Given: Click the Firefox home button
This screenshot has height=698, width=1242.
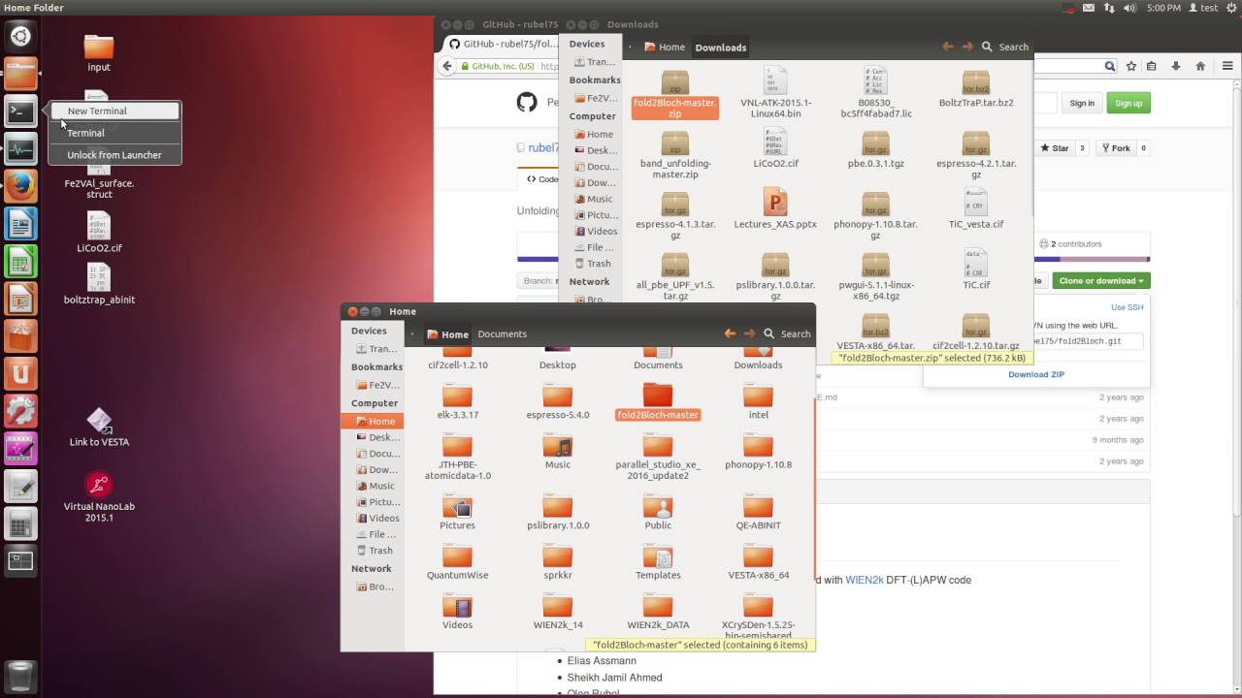Looking at the screenshot, I should tap(1200, 66).
